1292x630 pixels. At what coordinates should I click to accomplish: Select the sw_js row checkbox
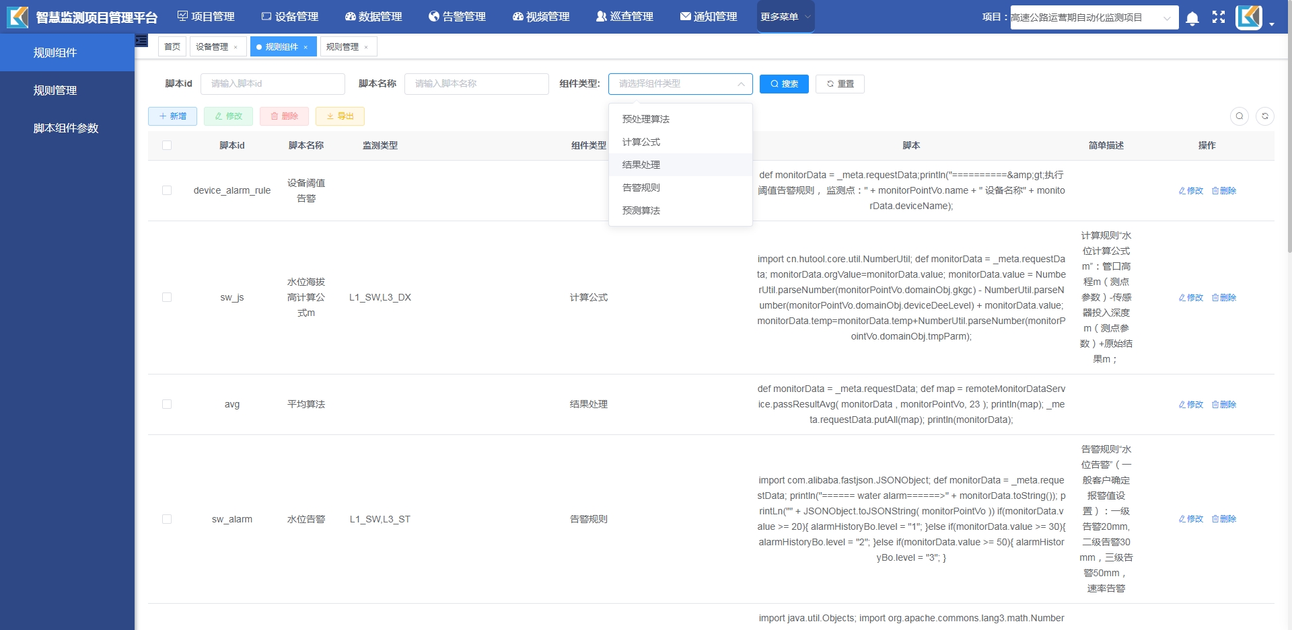[x=167, y=297]
